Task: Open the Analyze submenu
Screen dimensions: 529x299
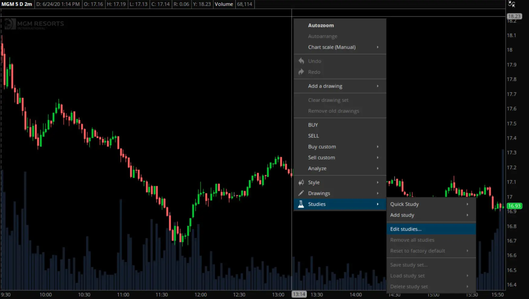Action: (340, 168)
